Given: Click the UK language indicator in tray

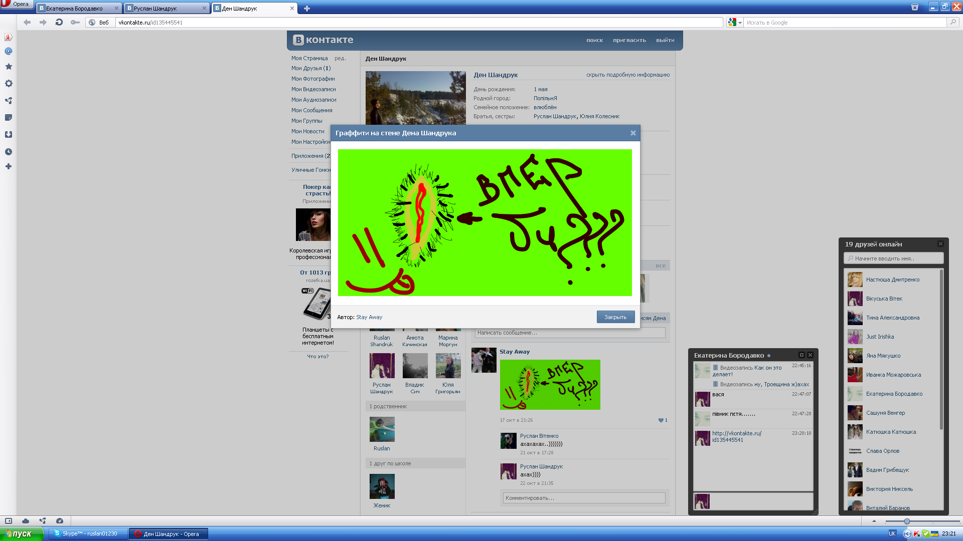Looking at the screenshot, I should click(892, 533).
